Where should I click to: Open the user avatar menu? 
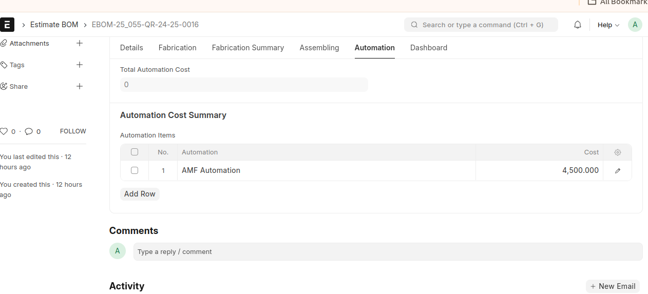click(635, 25)
